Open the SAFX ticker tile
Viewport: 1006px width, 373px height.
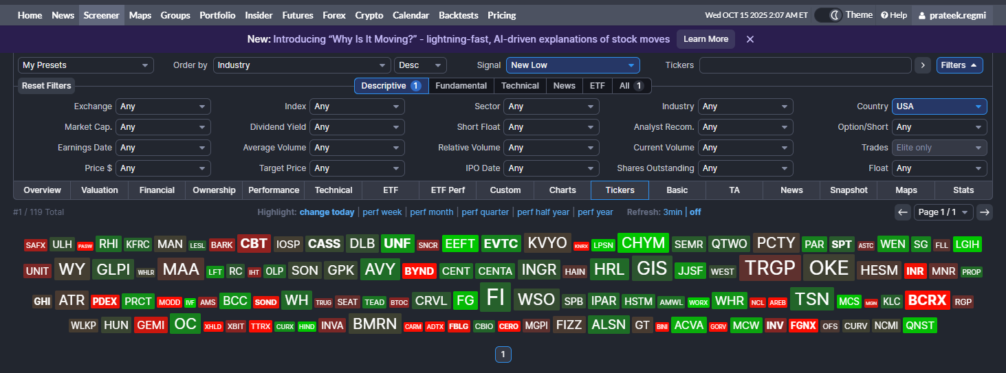point(35,245)
